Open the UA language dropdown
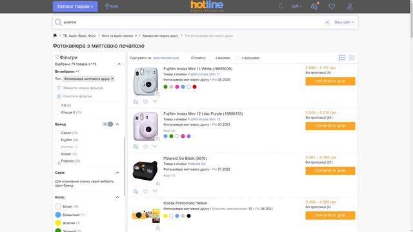 pyautogui.click(x=297, y=6)
